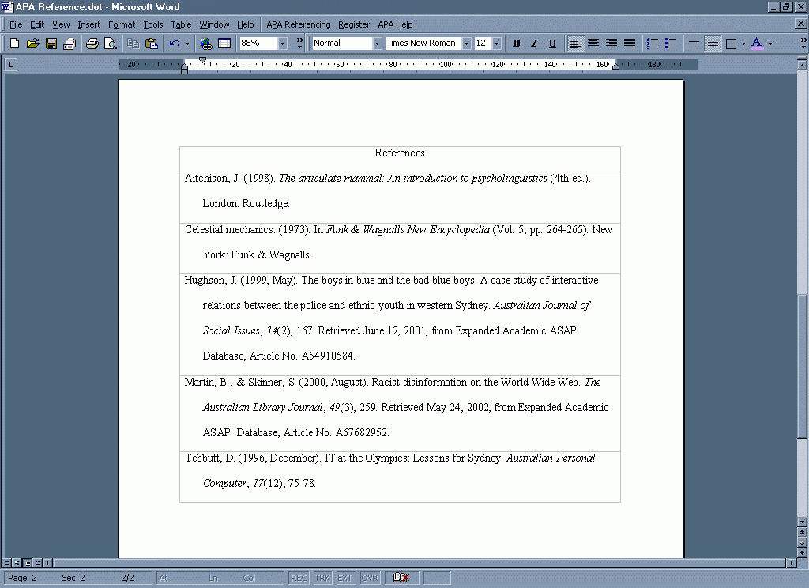Apply a numbered list
Viewport: 809px width, 588px height.
tap(653, 43)
